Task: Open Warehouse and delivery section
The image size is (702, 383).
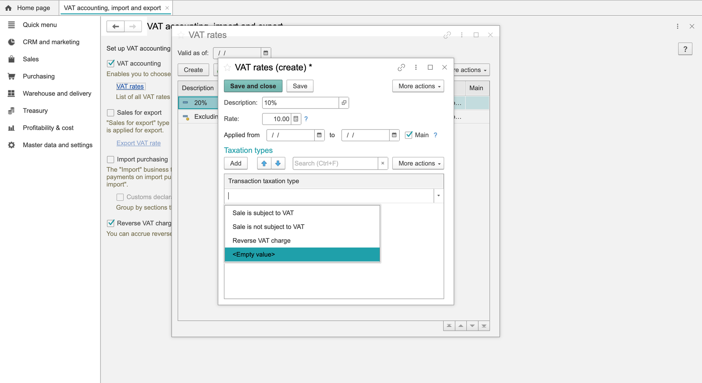Action: point(57,93)
